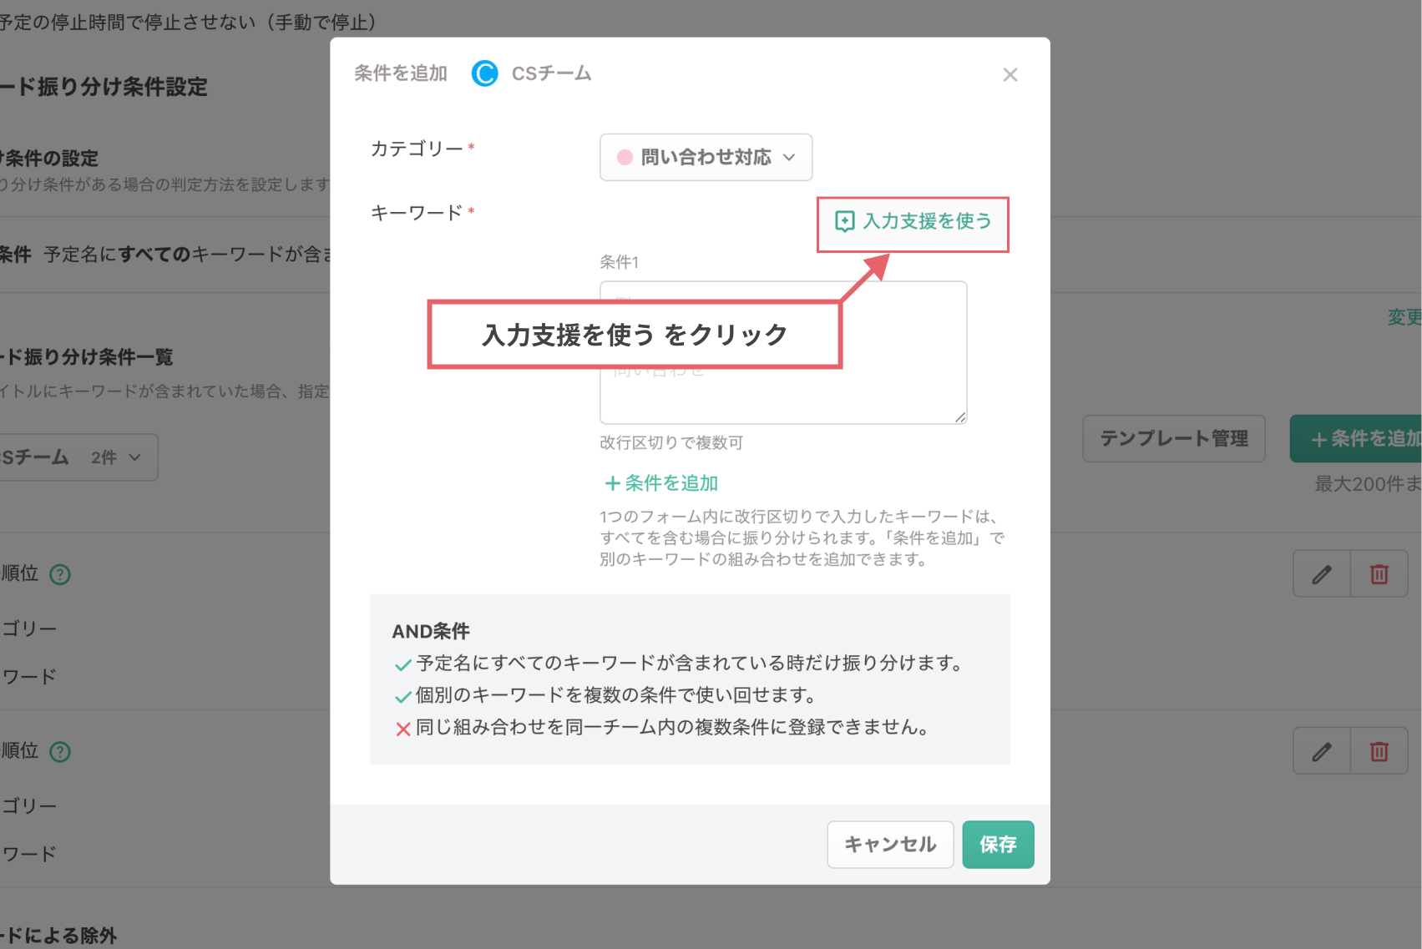Click the trash icon on the second condition row
1422x949 pixels.
click(x=1379, y=750)
